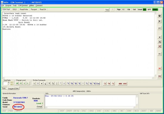Click the ASK sidebar button
The height and width of the screenshot is (114, 164).
(x=160, y=28)
